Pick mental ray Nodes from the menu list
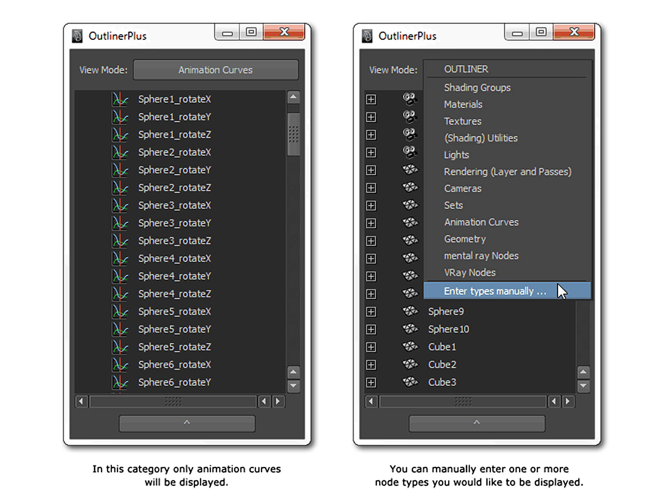Viewport: 670px width, 504px height. point(481,256)
